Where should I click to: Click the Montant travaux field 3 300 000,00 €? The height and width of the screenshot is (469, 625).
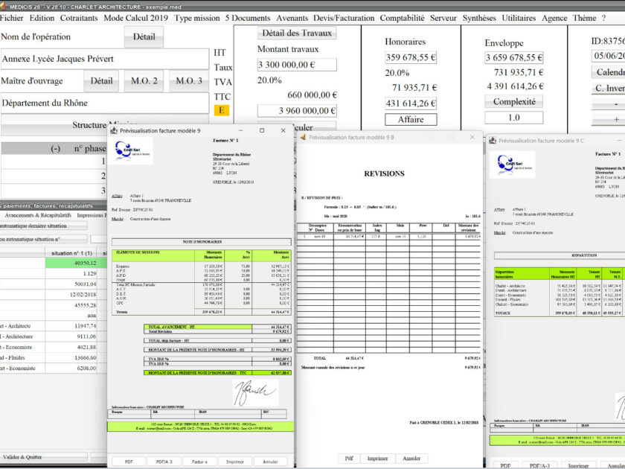(297, 65)
